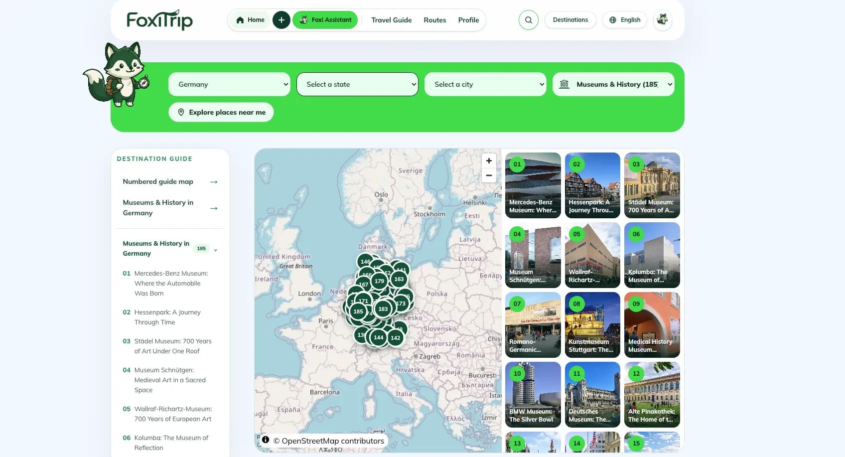Click the fox mascot illustration
Image resolution: width=845 pixels, height=457 pixels.
(x=117, y=75)
